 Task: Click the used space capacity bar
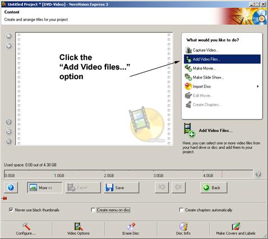point(128,174)
